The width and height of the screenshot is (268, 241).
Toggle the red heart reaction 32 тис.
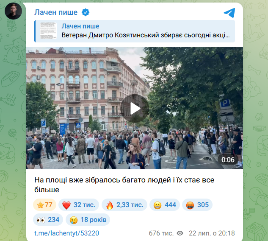79,205
